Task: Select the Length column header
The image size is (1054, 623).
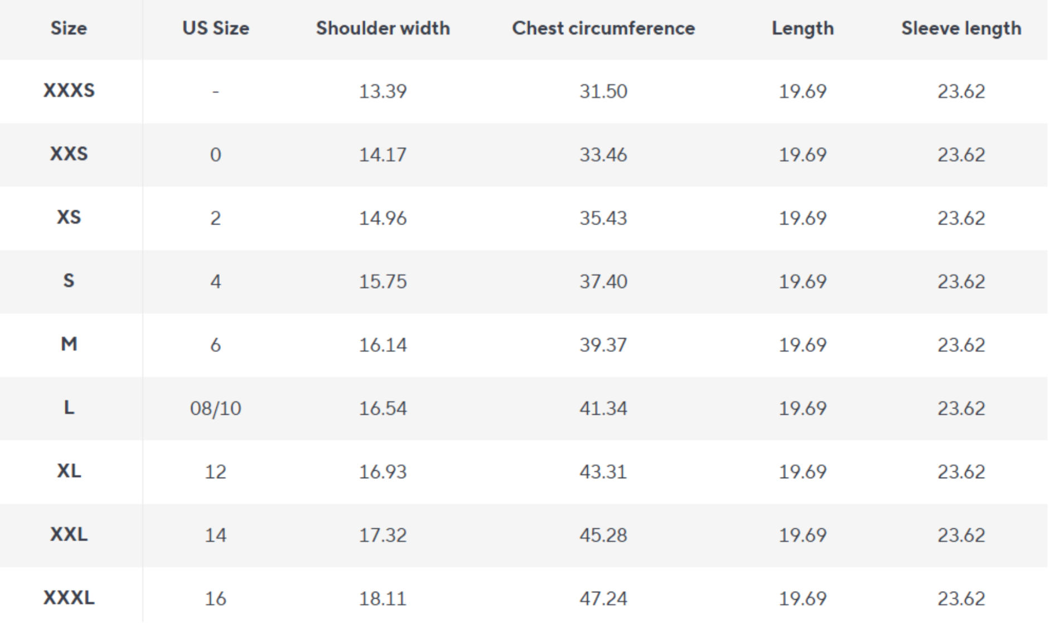Action: [802, 28]
